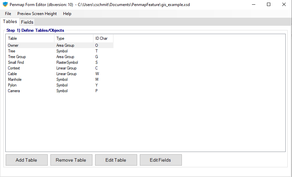Click the Penmap app icon in title bar

pos(5,5)
